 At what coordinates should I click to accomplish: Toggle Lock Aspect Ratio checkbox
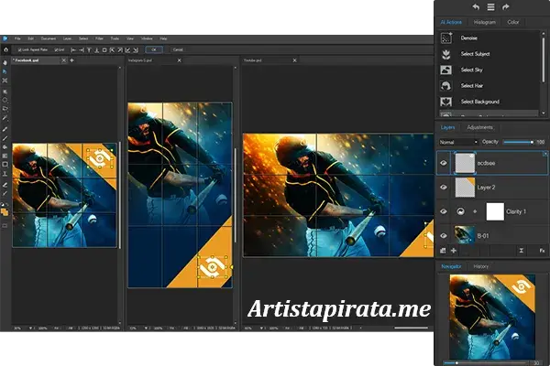coord(19,50)
